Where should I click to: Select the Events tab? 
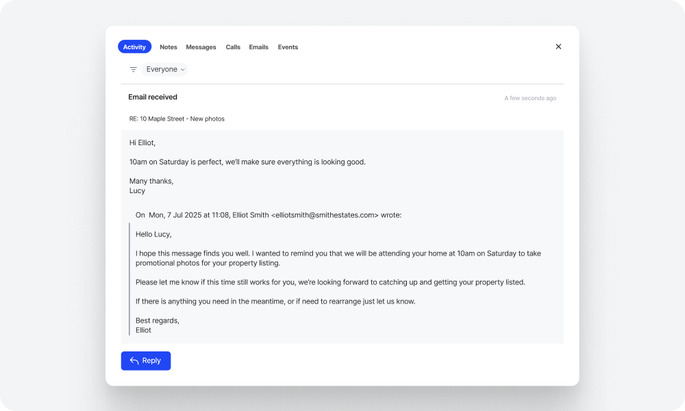tap(288, 47)
